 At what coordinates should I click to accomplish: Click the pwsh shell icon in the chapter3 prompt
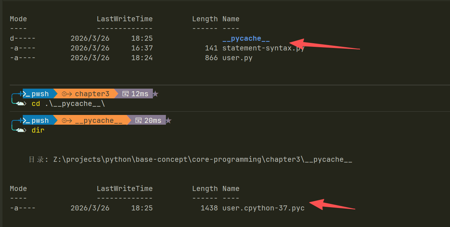27,94
